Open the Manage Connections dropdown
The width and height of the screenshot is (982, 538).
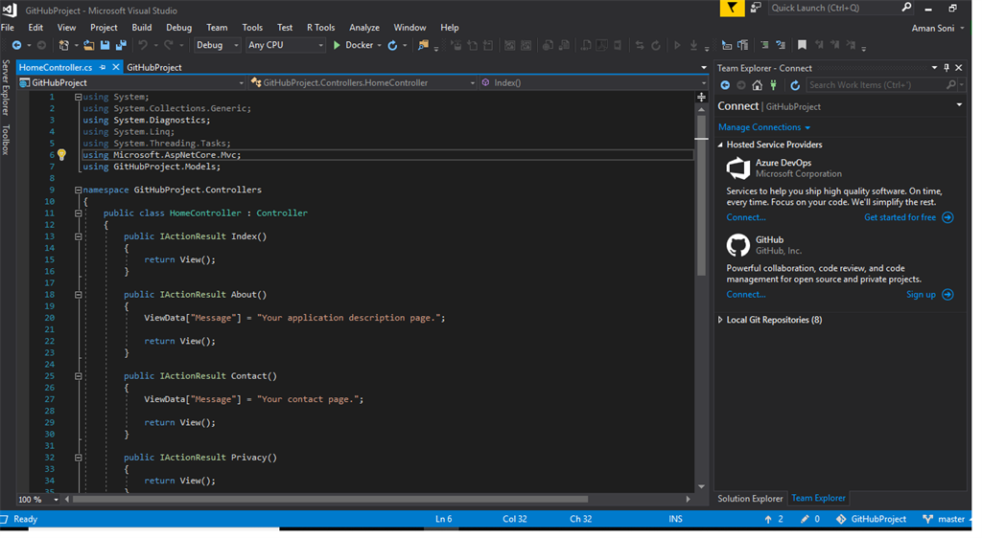click(x=764, y=127)
